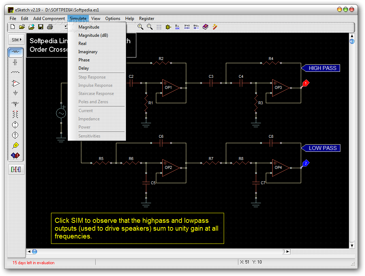Select the potentiometer tool

15,104
